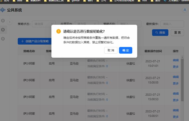
Task: Click the 操作 column header
Action: point(176,51)
